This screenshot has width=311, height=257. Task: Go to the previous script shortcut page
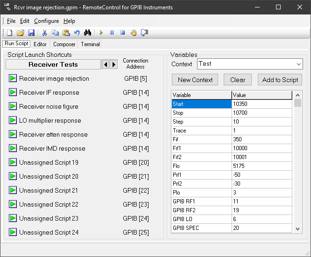106,64
